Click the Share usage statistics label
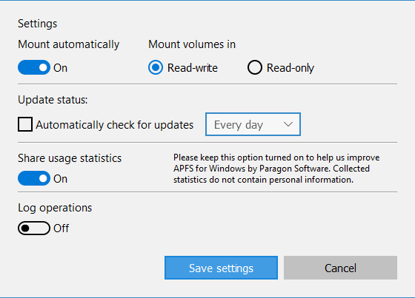415x298 pixels. 70,158
